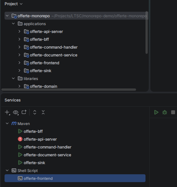177x187 pixels.
Task: Click the offerte-bff module icon in Project tree
Action: (26, 39)
